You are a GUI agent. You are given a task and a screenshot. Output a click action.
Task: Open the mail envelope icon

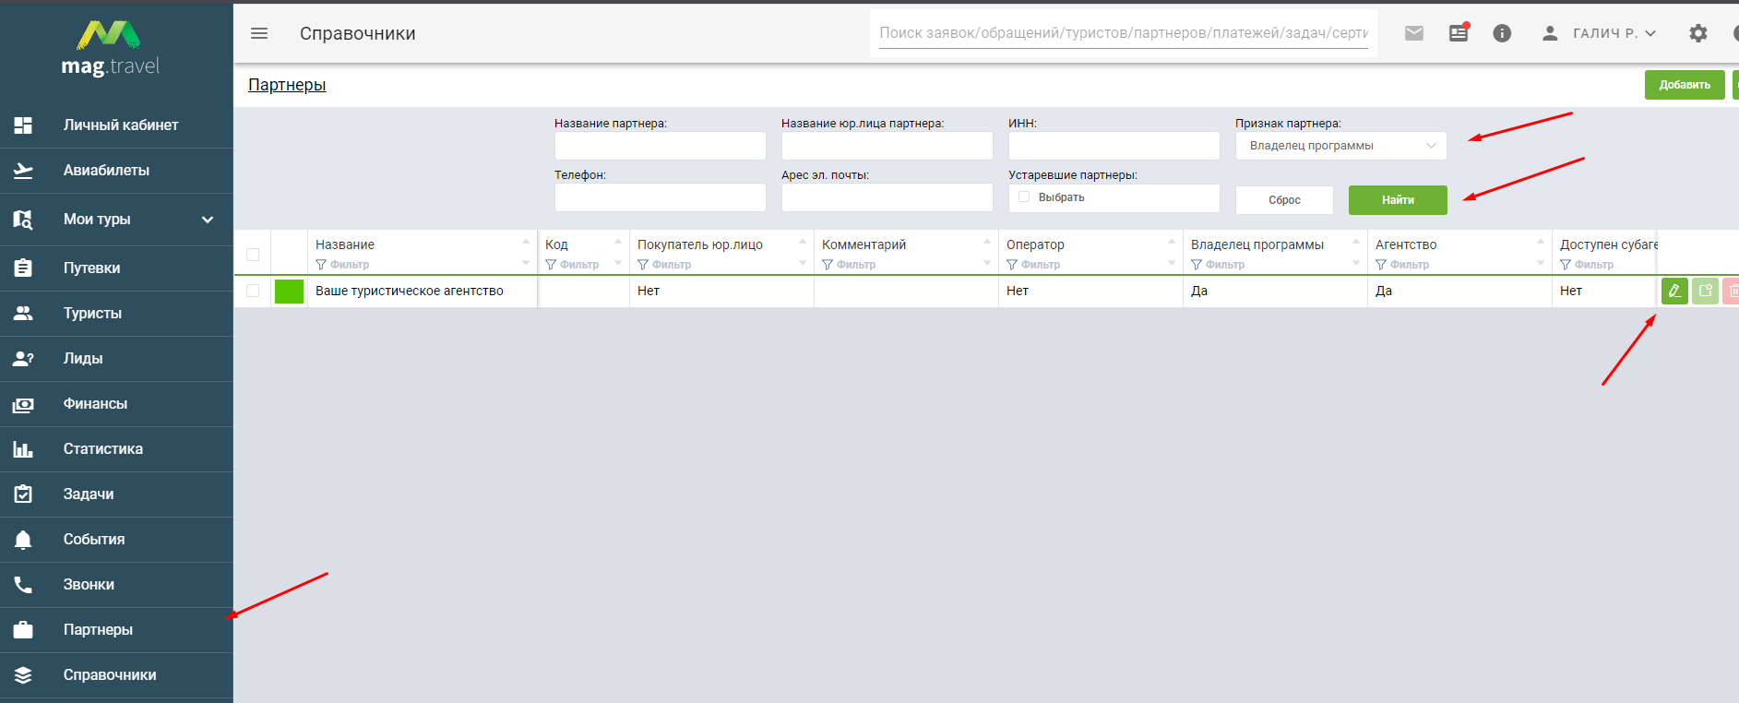(x=1414, y=33)
